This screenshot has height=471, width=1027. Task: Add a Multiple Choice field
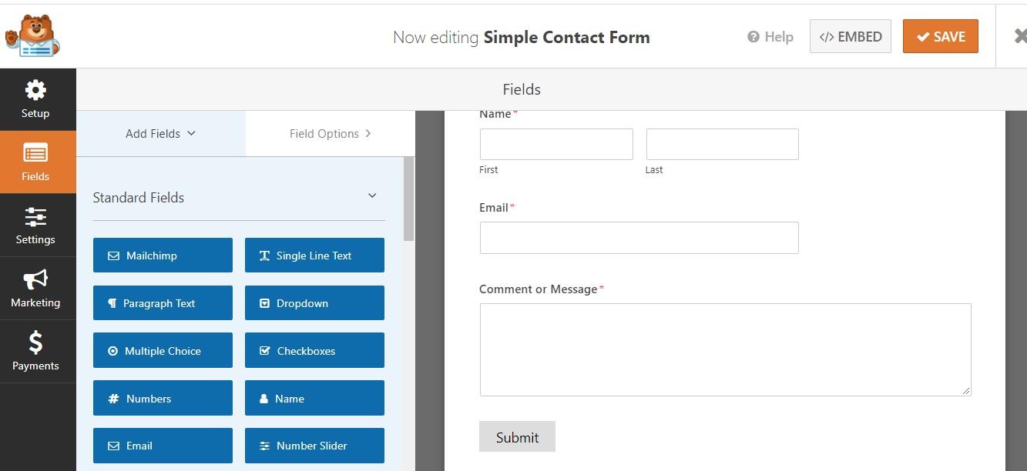[163, 351]
